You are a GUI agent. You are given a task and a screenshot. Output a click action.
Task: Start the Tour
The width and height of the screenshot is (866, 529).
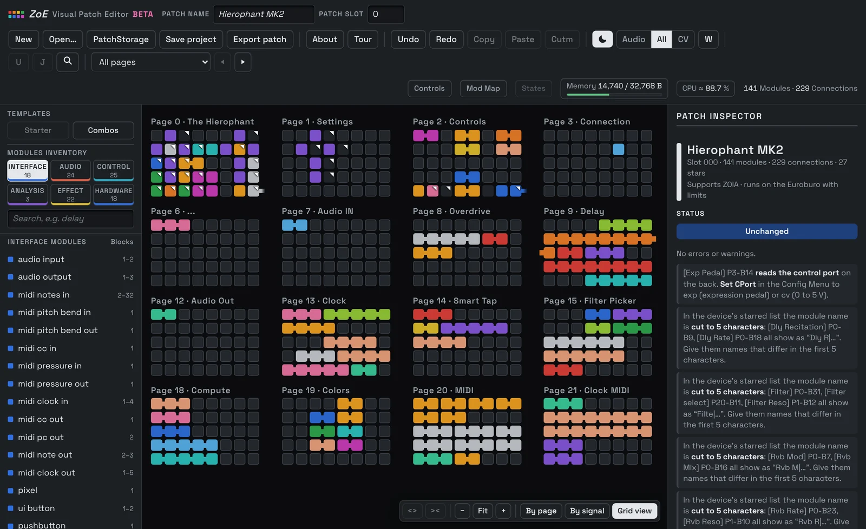363,39
